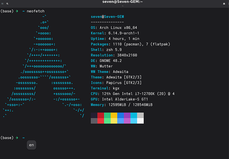Image resolution: width=229 pixels, height=159 pixels.
Task: Click the neofetch command text
Action: pos(36,11)
